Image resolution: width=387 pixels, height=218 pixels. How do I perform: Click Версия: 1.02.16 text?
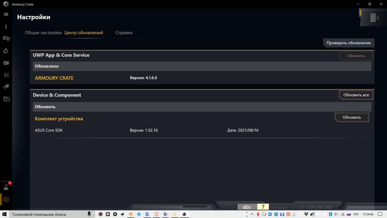pos(144,130)
